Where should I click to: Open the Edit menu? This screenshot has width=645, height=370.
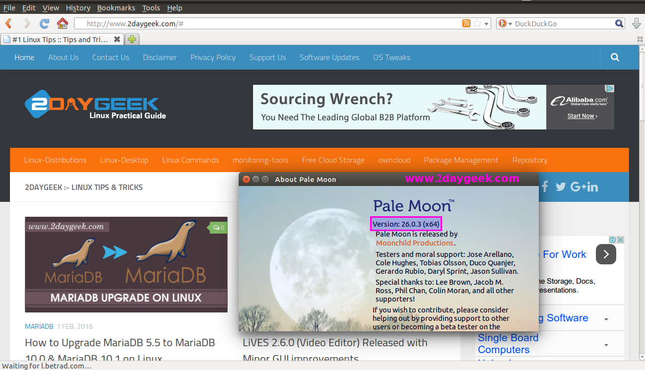[x=29, y=8]
